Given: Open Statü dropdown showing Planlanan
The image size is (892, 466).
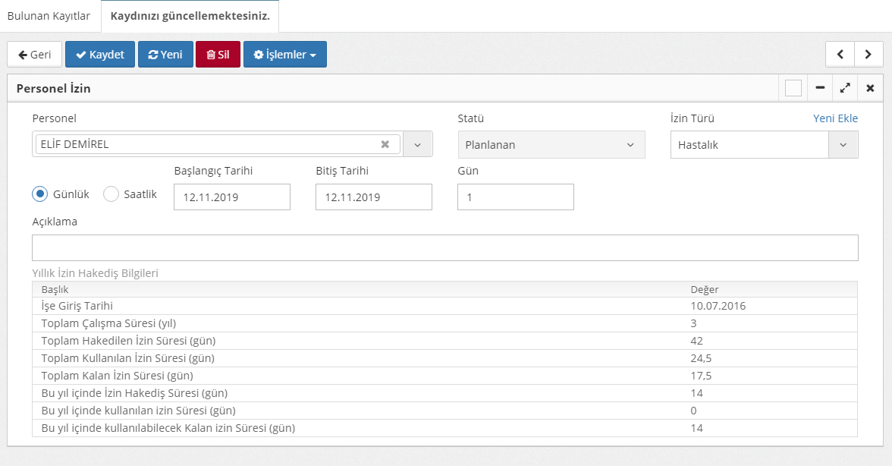Looking at the screenshot, I should [551, 145].
